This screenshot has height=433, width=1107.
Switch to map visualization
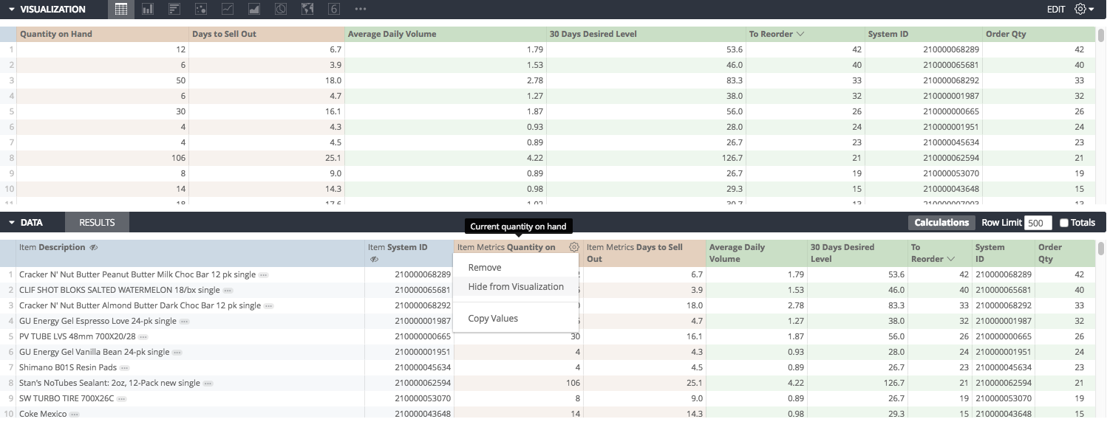pos(307,10)
